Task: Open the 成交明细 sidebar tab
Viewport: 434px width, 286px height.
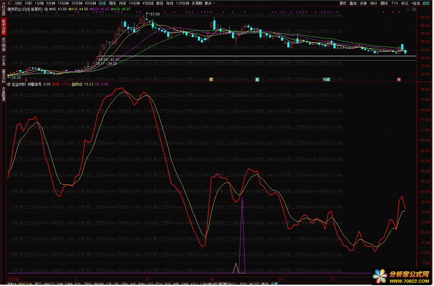Action: 4,44
